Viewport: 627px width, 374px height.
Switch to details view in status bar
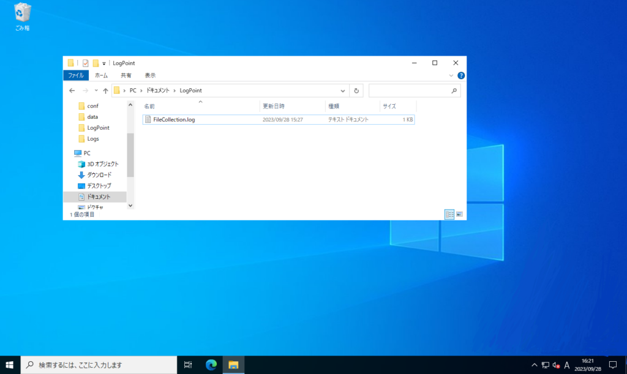tap(449, 215)
